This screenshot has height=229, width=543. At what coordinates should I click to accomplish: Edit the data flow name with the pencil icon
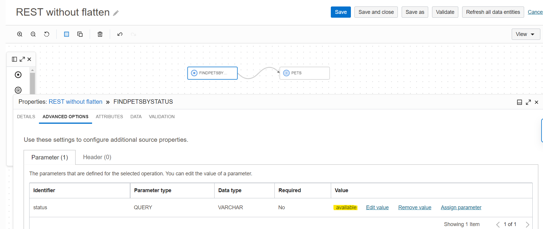coord(116,13)
